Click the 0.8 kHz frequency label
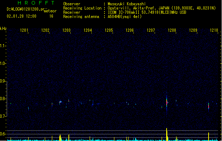The height and width of the screenshot is (141, 222). (3, 99)
